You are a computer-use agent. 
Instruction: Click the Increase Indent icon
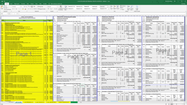pos(36,9)
